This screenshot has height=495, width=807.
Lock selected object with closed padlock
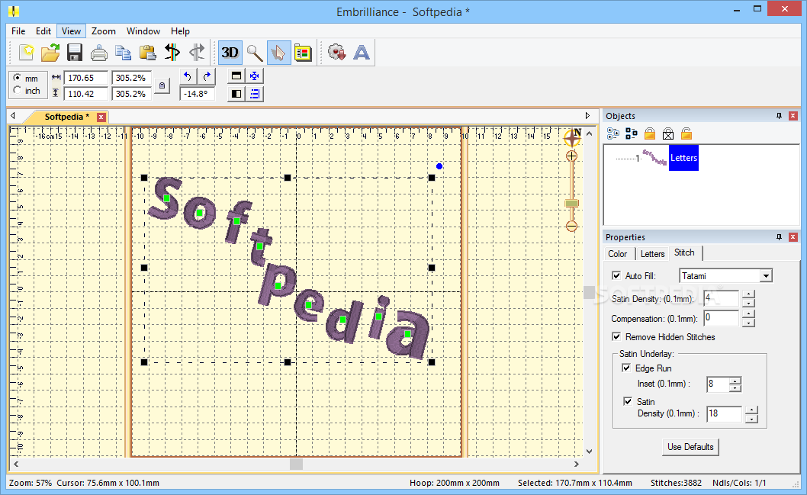[650, 133]
